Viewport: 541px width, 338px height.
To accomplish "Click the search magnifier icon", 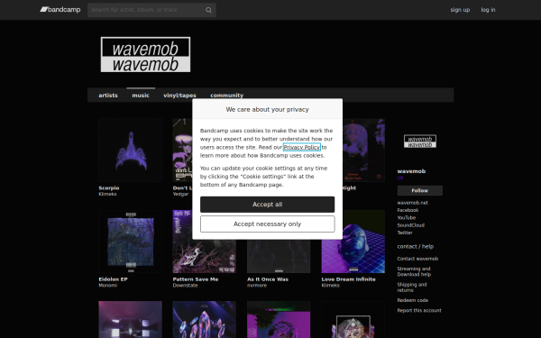I will [x=208, y=10].
